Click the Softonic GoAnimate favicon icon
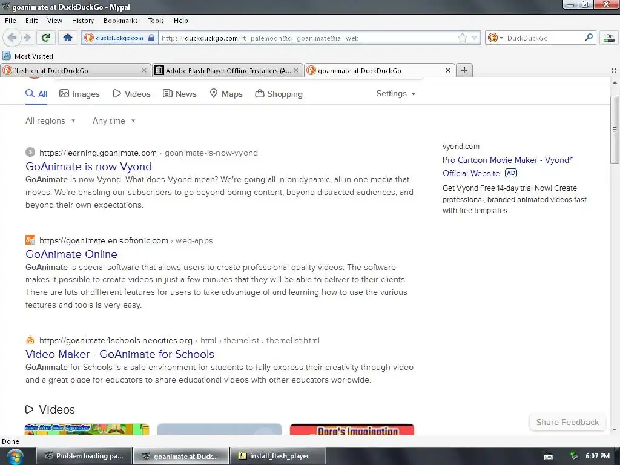This screenshot has height=465, width=620. coord(30,240)
